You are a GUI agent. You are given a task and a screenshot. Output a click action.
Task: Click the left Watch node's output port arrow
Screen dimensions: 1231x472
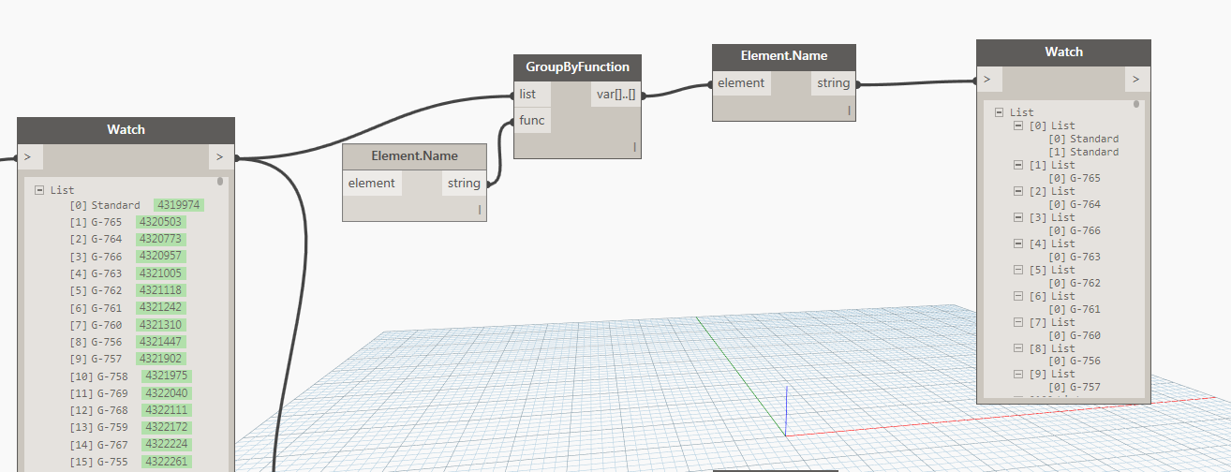[220, 156]
